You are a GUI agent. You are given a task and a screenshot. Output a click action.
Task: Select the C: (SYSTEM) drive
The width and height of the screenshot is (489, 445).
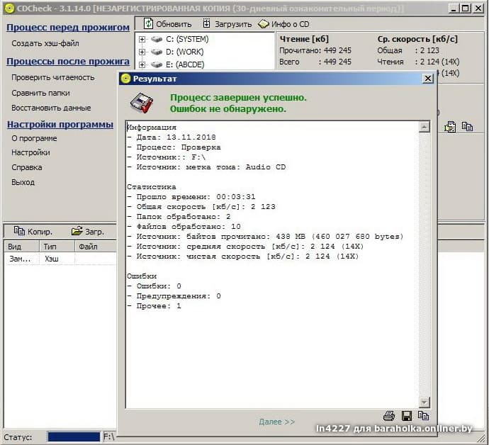click(187, 39)
